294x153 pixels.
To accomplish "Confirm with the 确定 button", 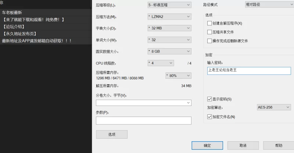I will [207, 146].
